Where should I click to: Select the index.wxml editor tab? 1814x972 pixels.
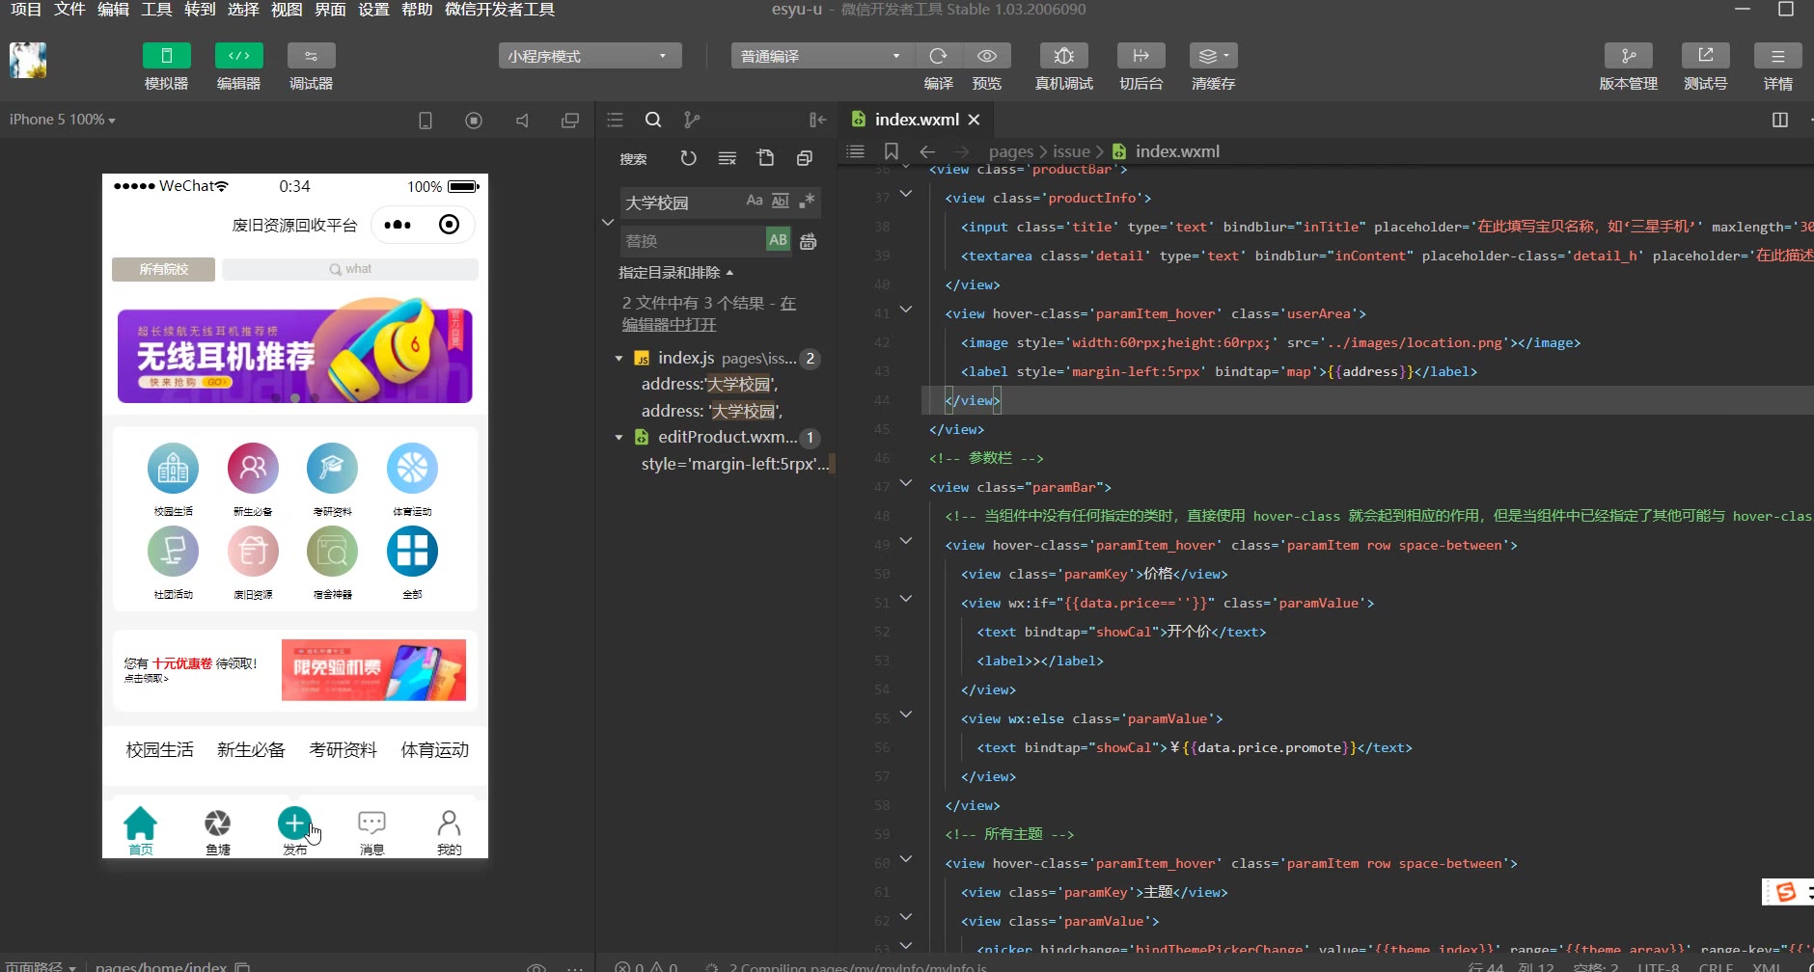click(x=915, y=120)
